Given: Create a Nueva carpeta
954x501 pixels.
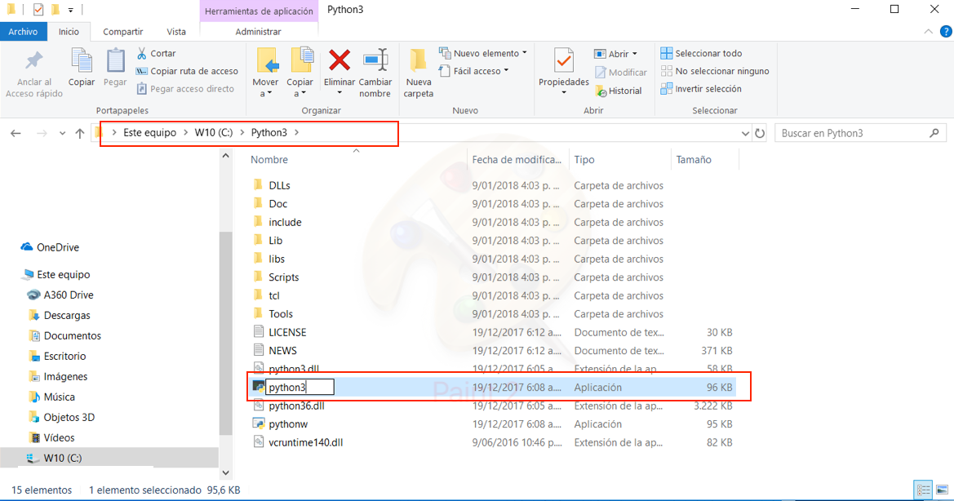Looking at the screenshot, I should (419, 73).
